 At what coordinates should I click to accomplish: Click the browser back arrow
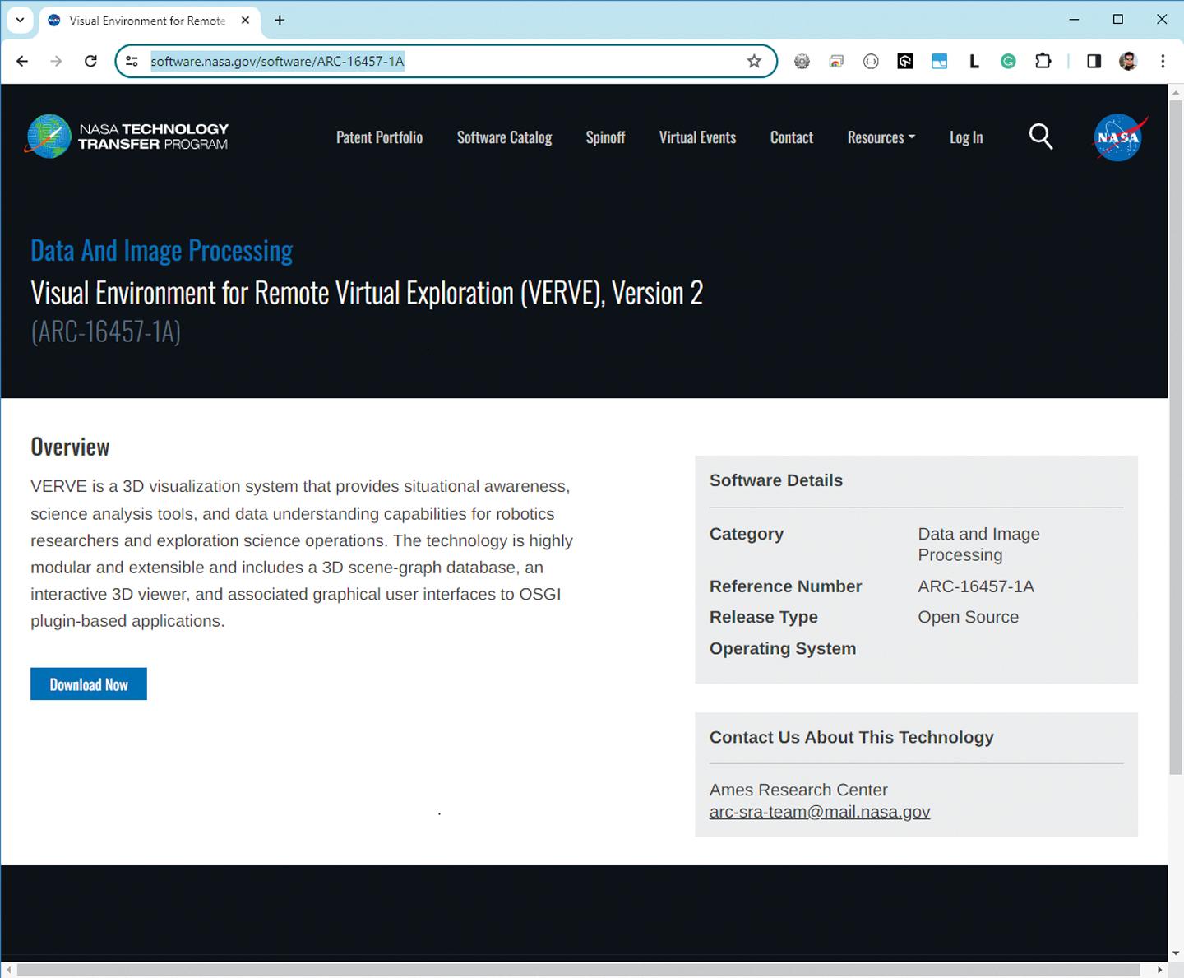22,61
